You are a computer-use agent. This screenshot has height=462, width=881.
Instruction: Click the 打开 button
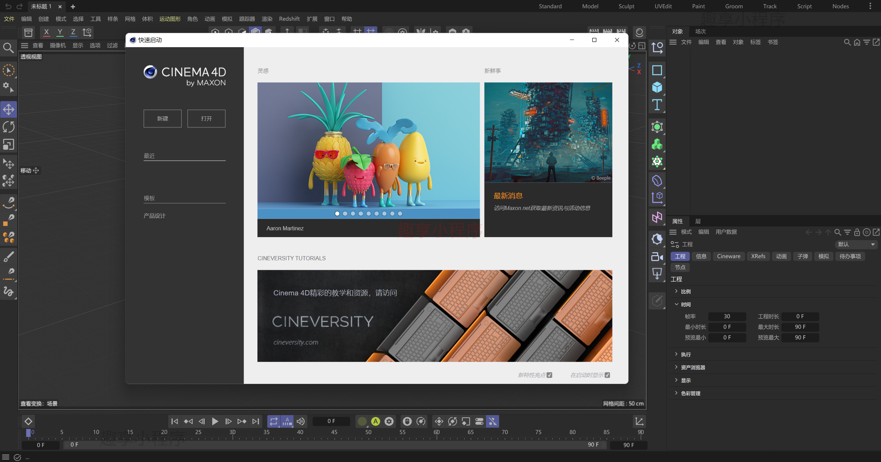pyautogui.click(x=206, y=118)
